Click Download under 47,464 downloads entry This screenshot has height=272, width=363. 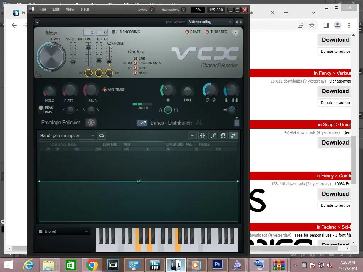point(334,142)
